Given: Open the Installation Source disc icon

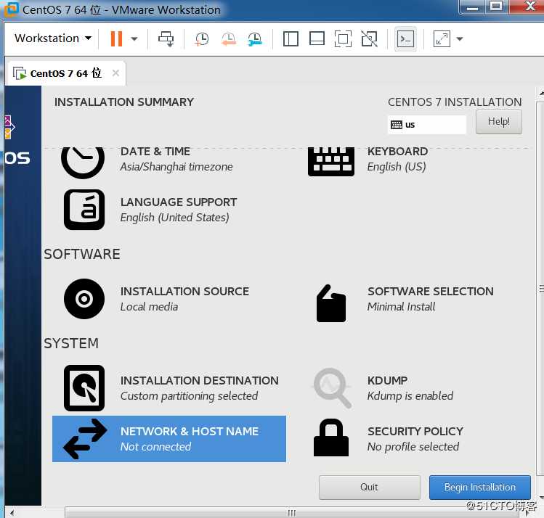Looking at the screenshot, I should pos(84,299).
